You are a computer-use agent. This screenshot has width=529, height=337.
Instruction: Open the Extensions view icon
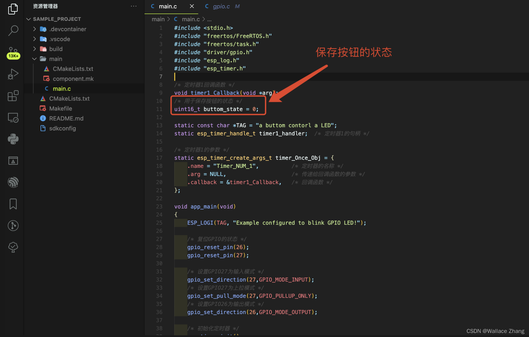coord(13,96)
